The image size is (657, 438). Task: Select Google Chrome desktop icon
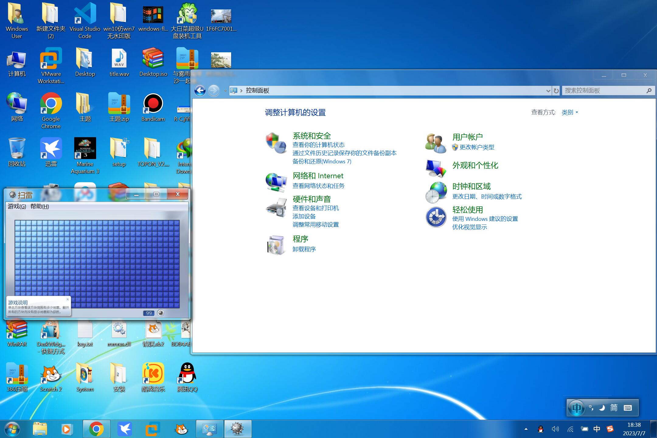tap(51, 111)
